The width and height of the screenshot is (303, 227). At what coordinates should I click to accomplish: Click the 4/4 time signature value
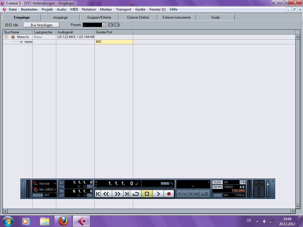[242, 187]
